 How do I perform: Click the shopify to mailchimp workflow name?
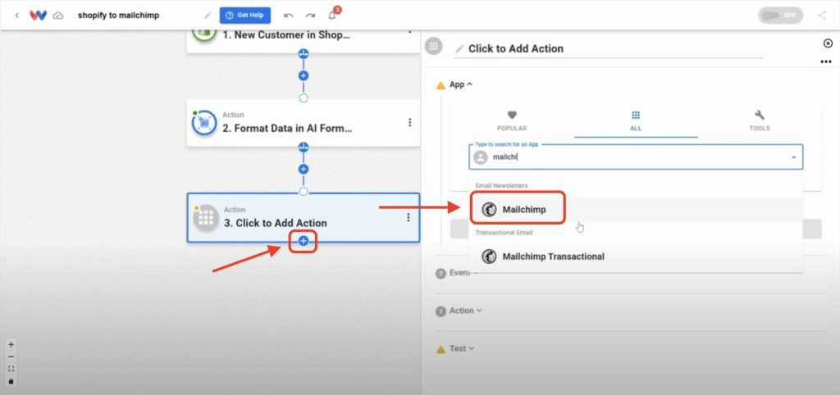(118, 16)
